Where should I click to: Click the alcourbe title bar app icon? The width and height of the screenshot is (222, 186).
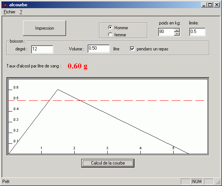click(5, 5)
